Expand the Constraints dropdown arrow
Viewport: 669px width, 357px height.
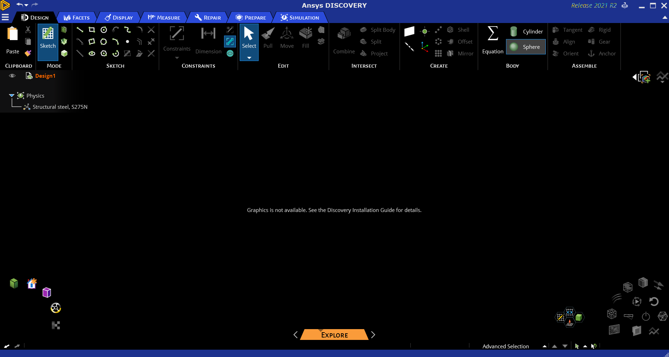coord(177,58)
